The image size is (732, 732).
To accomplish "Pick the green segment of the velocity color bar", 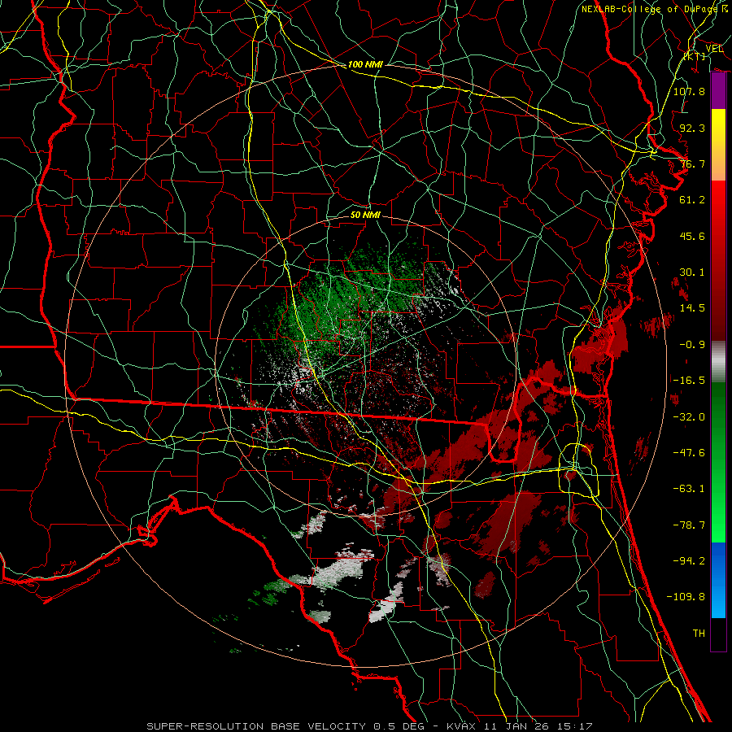I will click(x=718, y=462).
